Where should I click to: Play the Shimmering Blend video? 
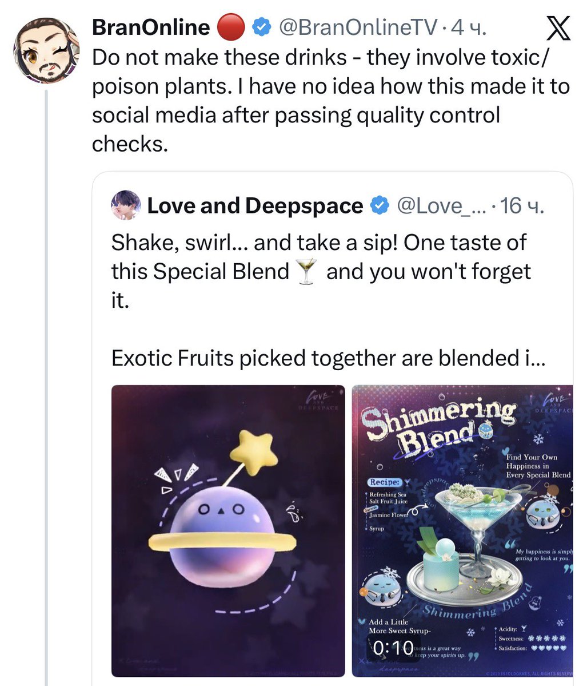(x=462, y=531)
